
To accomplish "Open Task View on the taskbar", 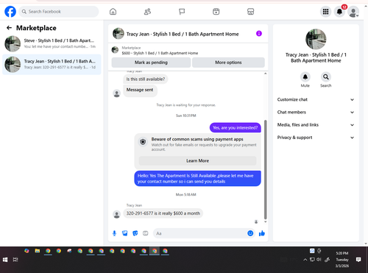I will pos(15,260).
